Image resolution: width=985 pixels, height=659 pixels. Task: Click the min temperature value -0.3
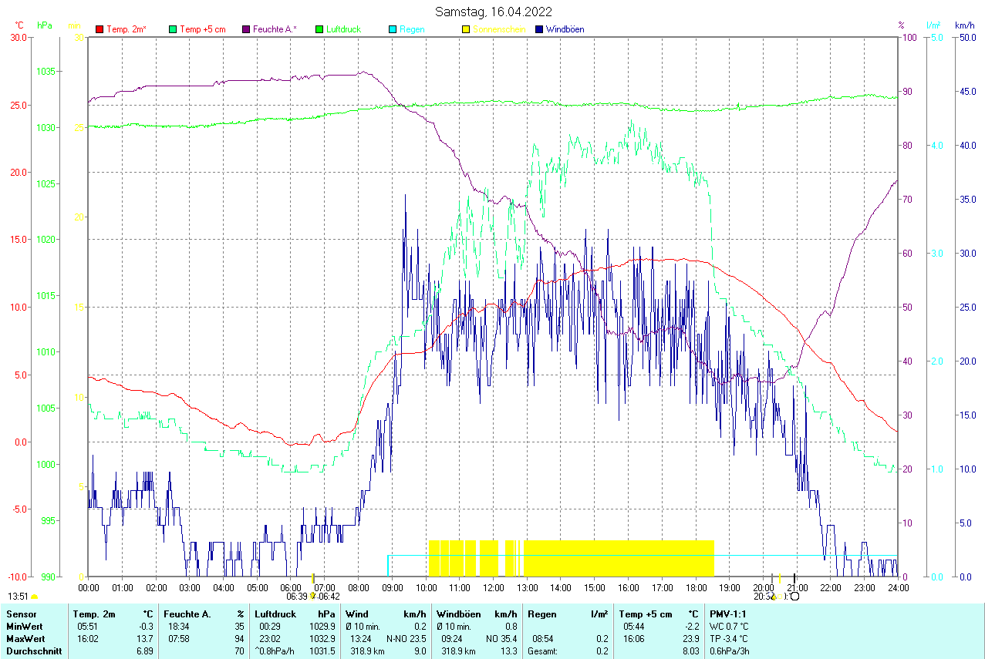(x=146, y=627)
